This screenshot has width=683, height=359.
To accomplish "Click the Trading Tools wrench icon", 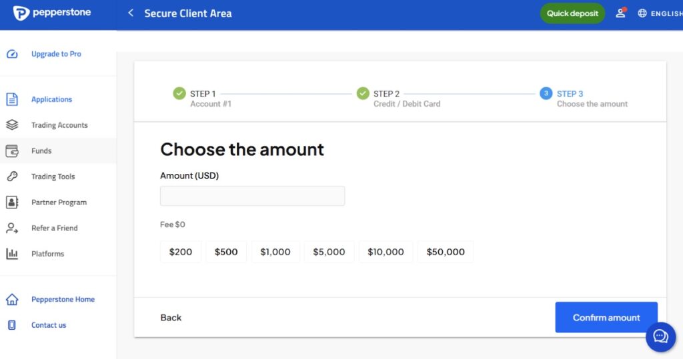I will pos(12,177).
